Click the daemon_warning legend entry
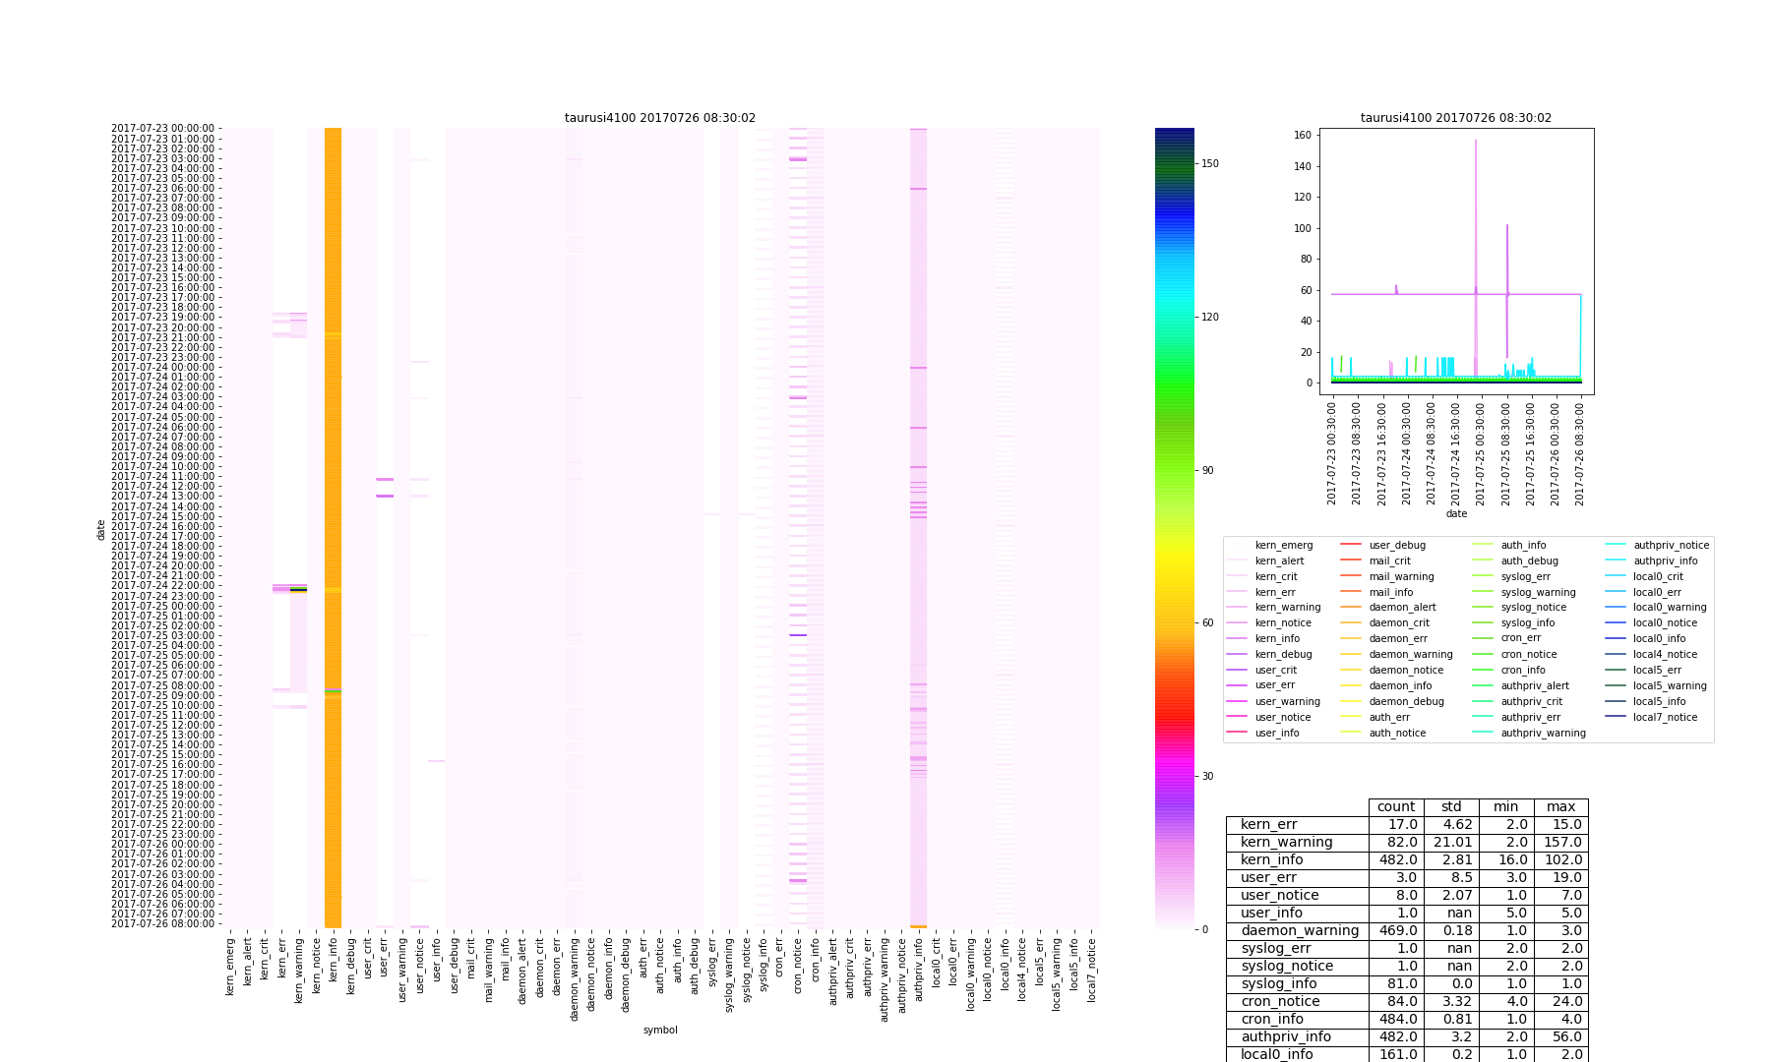Image resolution: width=1771 pixels, height=1062 pixels. pos(1410,655)
